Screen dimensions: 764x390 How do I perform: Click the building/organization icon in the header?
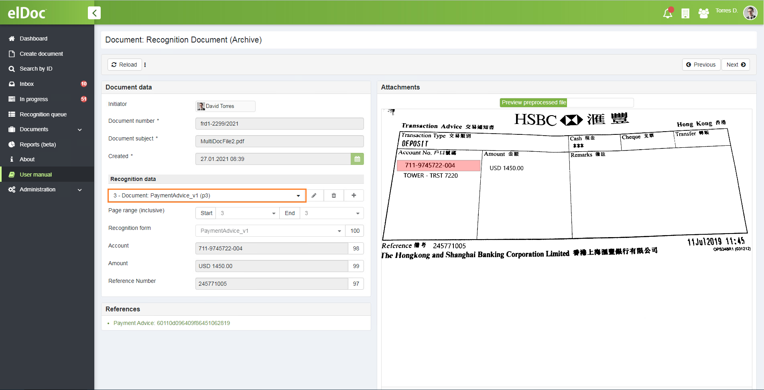[685, 13]
